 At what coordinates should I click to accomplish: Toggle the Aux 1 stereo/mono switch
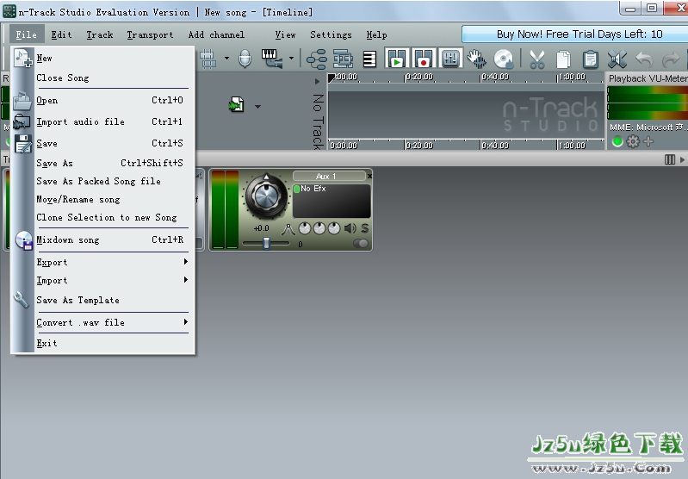click(x=361, y=243)
